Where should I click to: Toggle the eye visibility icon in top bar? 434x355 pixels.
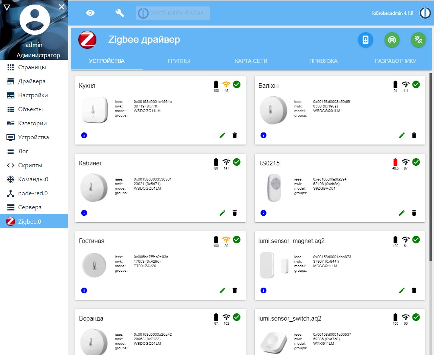coord(90,13)
